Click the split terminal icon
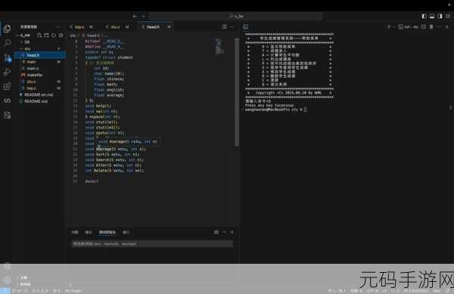Image resolution: width=454 pixels, height=294 pixels. [423, 27]
